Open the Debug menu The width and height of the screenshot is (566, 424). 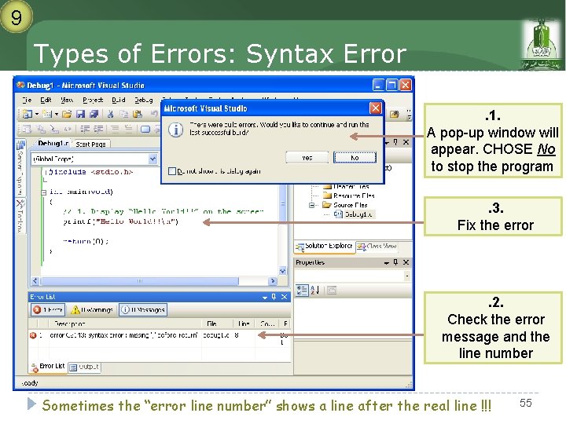click(144, 100)
